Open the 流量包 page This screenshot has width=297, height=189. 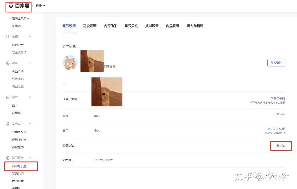click(x=16, y=113)
